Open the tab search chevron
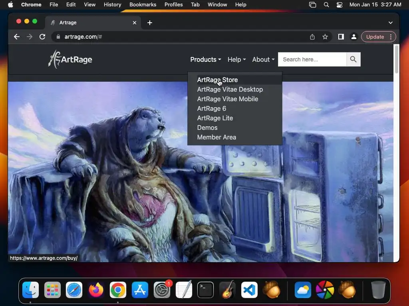 point(391,23)
